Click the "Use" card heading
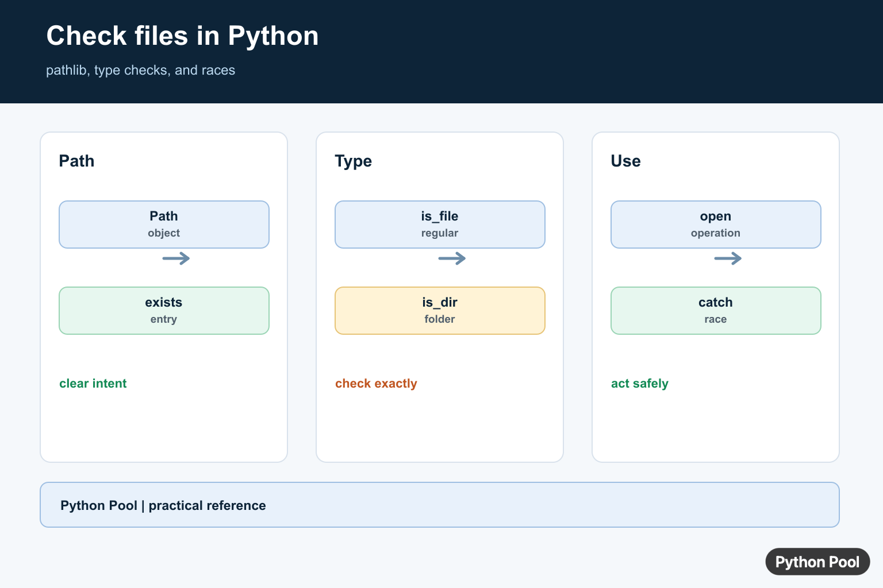Screen dimensions: 883x588 pos(625,161)
